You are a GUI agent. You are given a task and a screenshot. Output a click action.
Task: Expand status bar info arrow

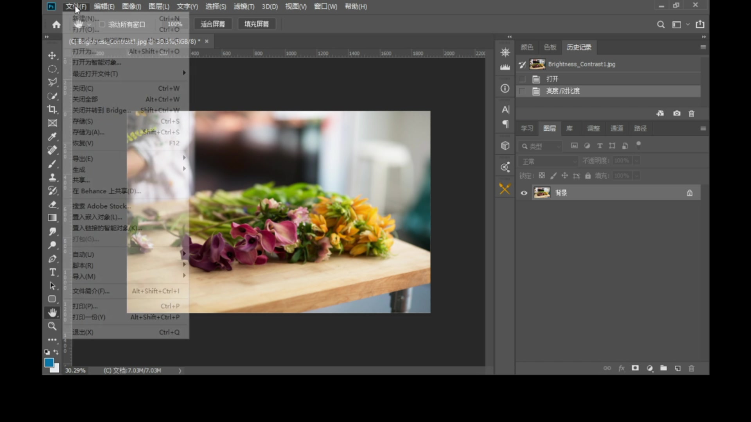coord(180,370)
